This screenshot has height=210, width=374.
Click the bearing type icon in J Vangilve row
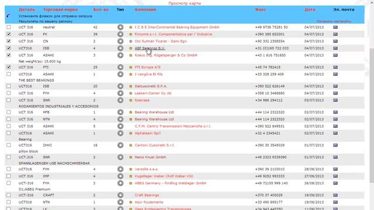click(x=120, y=74)
